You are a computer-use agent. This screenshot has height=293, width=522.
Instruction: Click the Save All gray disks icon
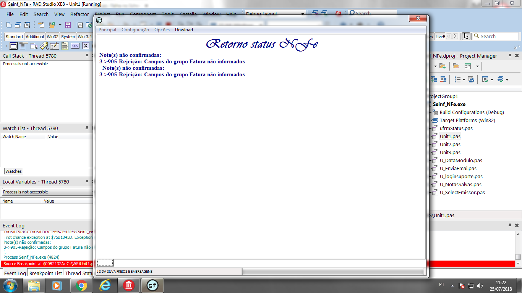[80, 25]
